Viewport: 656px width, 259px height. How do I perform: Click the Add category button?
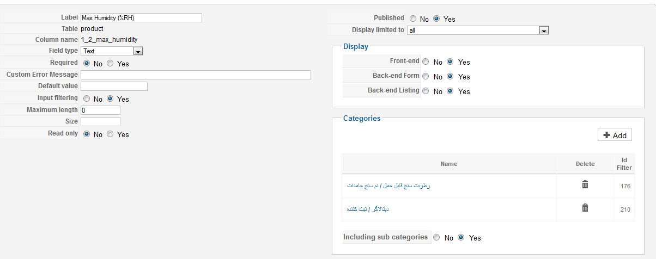point(615,135)
